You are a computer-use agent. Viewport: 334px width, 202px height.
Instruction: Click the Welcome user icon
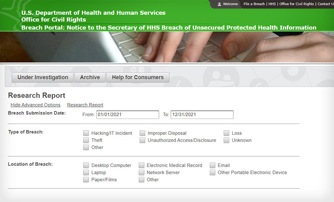(219, 4)
